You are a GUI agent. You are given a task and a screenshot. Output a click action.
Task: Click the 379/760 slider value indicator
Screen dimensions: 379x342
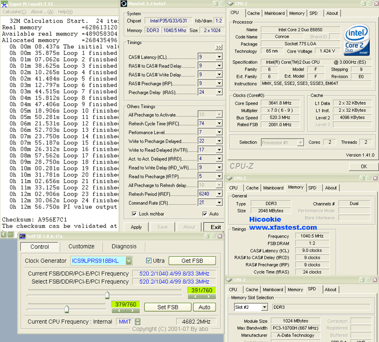(126, 304)
